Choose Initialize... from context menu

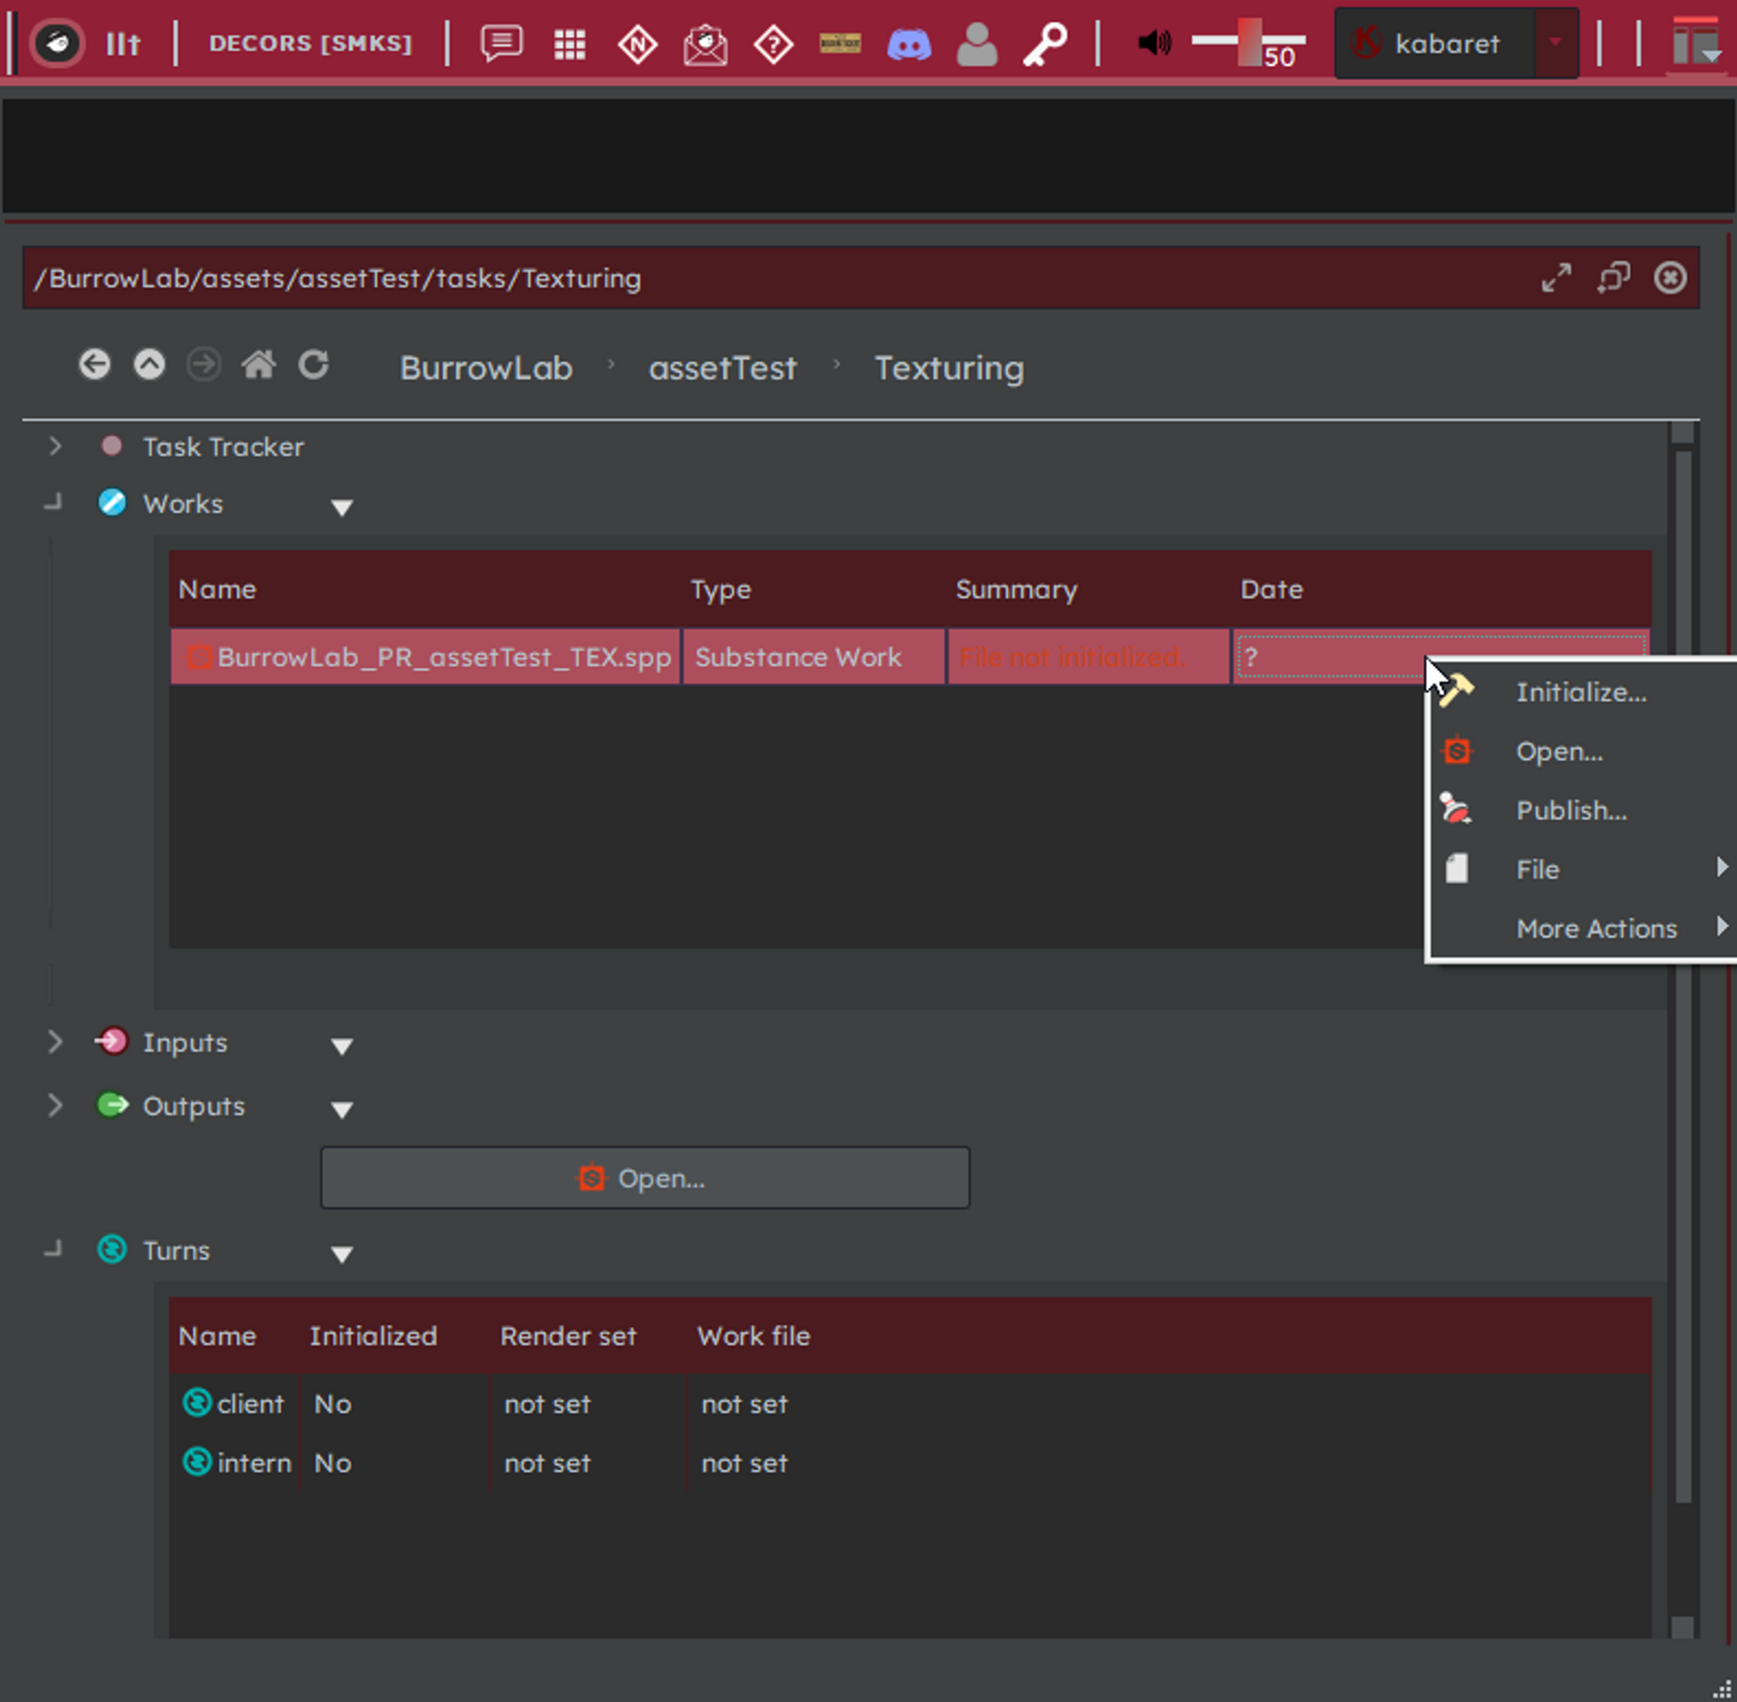pyautogui.click(x=1581, y=692)
